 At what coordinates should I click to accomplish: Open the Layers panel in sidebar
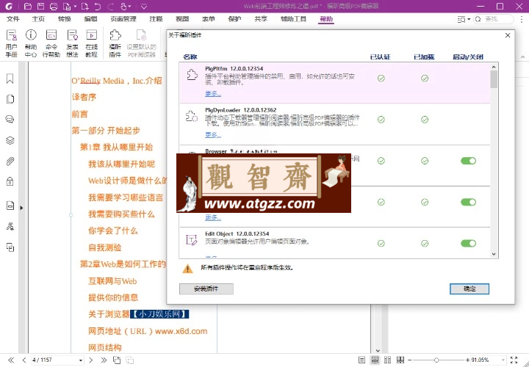tap(10, 140)
